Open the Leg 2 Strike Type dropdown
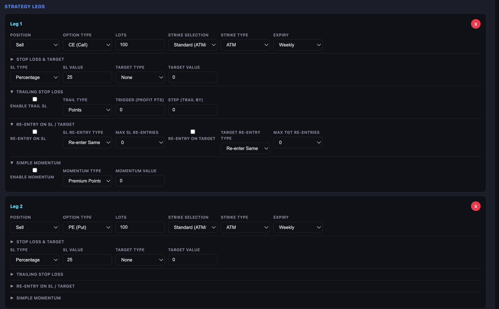This screenshot has height=309, width=499. tap(246, 227)
